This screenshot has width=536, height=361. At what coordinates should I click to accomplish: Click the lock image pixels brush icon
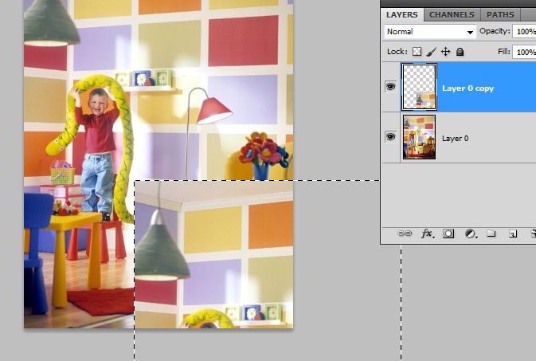(431, 52)
